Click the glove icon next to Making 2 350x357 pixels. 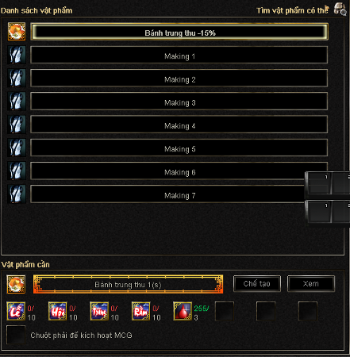tap(17, 78)
